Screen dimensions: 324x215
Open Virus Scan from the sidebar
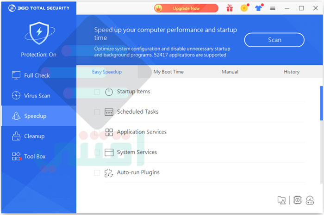tap(39, 96)
